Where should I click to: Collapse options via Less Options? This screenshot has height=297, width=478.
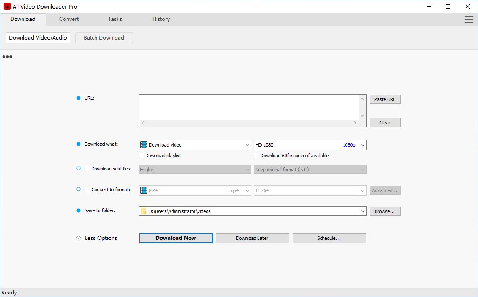click(x=101, y=238)
